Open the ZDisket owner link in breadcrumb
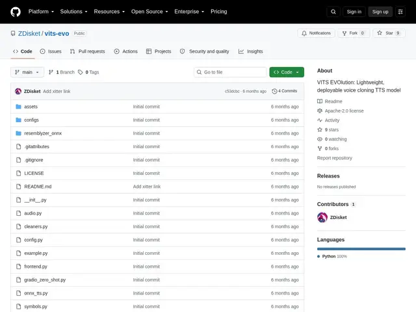 click(x=29, y=33)
